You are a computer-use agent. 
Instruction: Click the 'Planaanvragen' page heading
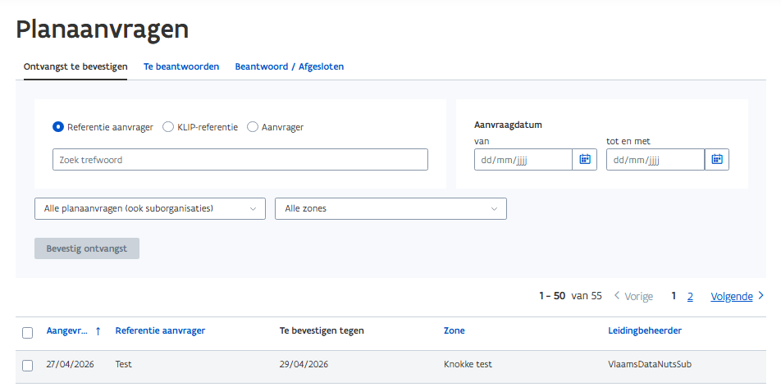click(x=102, y=30)
